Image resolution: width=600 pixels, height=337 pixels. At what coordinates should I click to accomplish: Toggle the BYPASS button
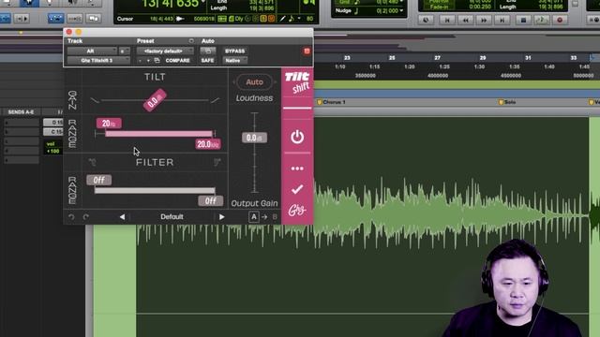[234, 51]
